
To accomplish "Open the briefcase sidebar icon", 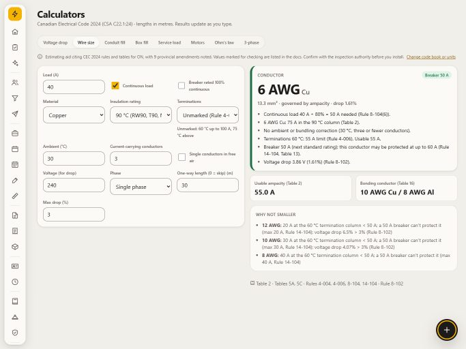I will (x=15, y=134).
